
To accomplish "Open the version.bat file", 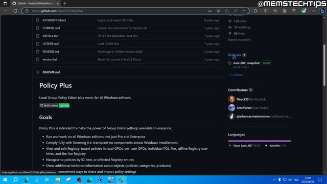I will click(x=50, y=59).
